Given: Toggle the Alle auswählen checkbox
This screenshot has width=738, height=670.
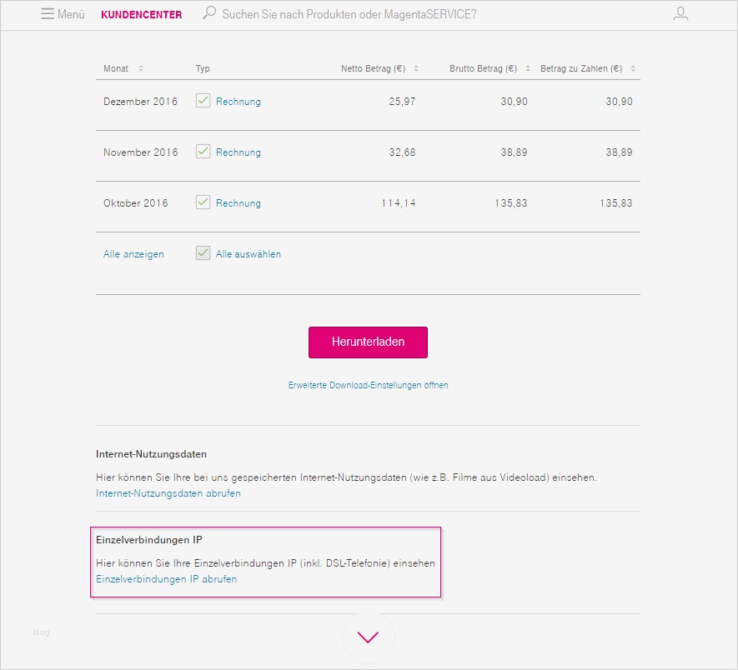Looking at the screenshot, I should click(x=203, y=253).
